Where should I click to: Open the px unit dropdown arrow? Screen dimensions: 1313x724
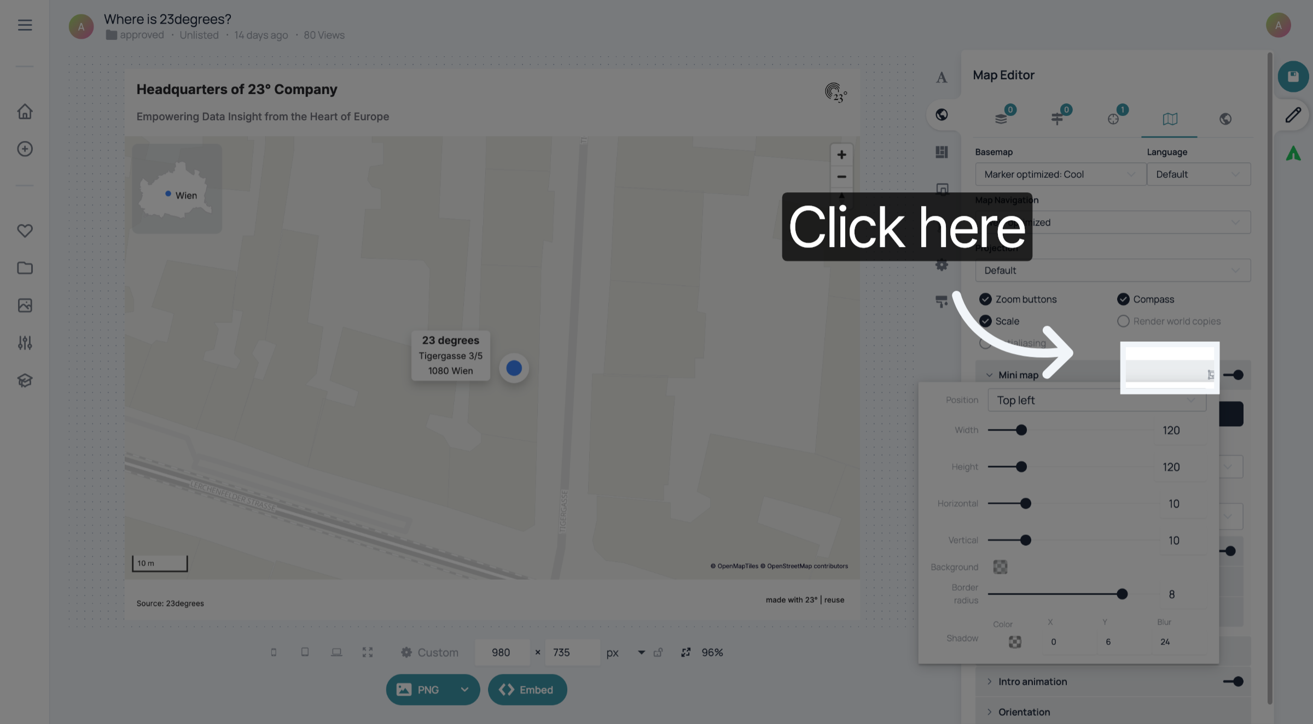click(641, 652)
